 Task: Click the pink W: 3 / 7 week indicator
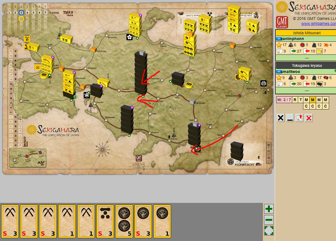coord(284,100)
